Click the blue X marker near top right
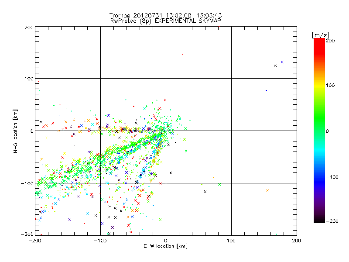The image size is (349, 262). (x=282, y=62)
